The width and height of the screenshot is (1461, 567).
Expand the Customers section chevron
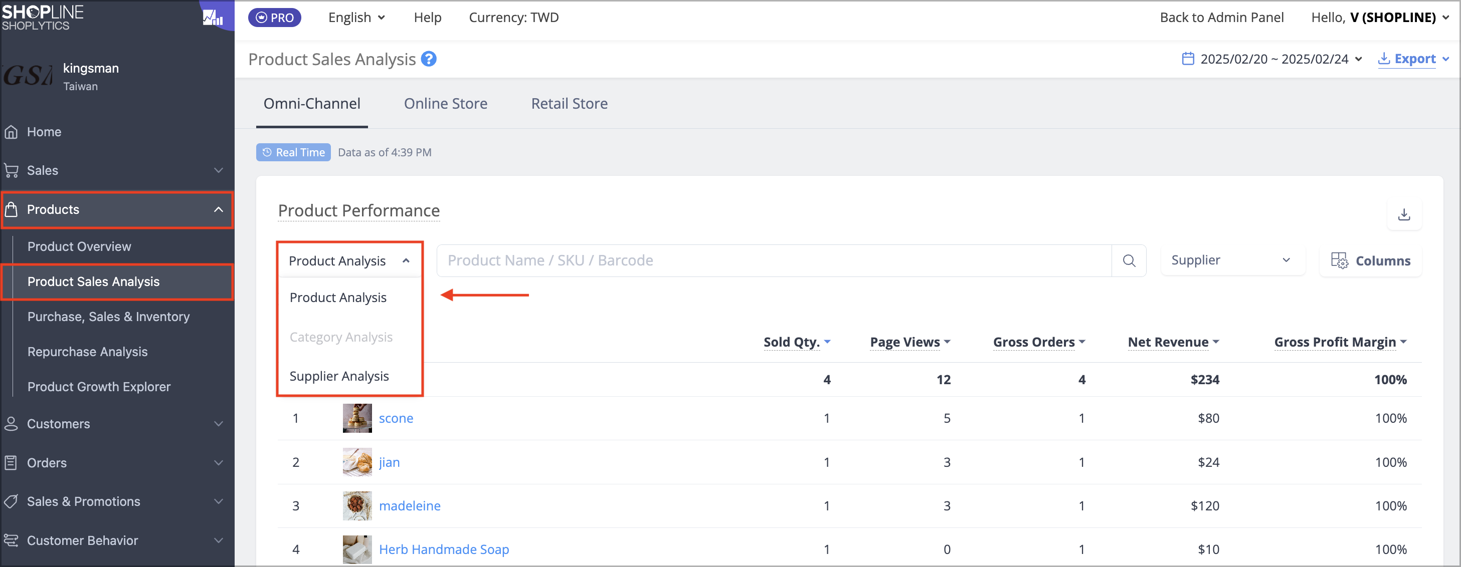(219, 424)
